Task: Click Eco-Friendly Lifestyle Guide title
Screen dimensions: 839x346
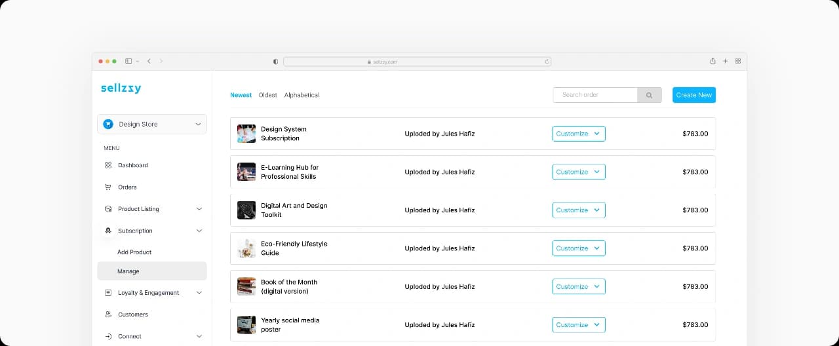Action: [294, 248]
